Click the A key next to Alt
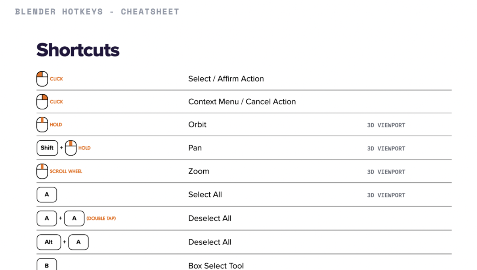Viewport: 477px width, 270px height. click(78, 242)
